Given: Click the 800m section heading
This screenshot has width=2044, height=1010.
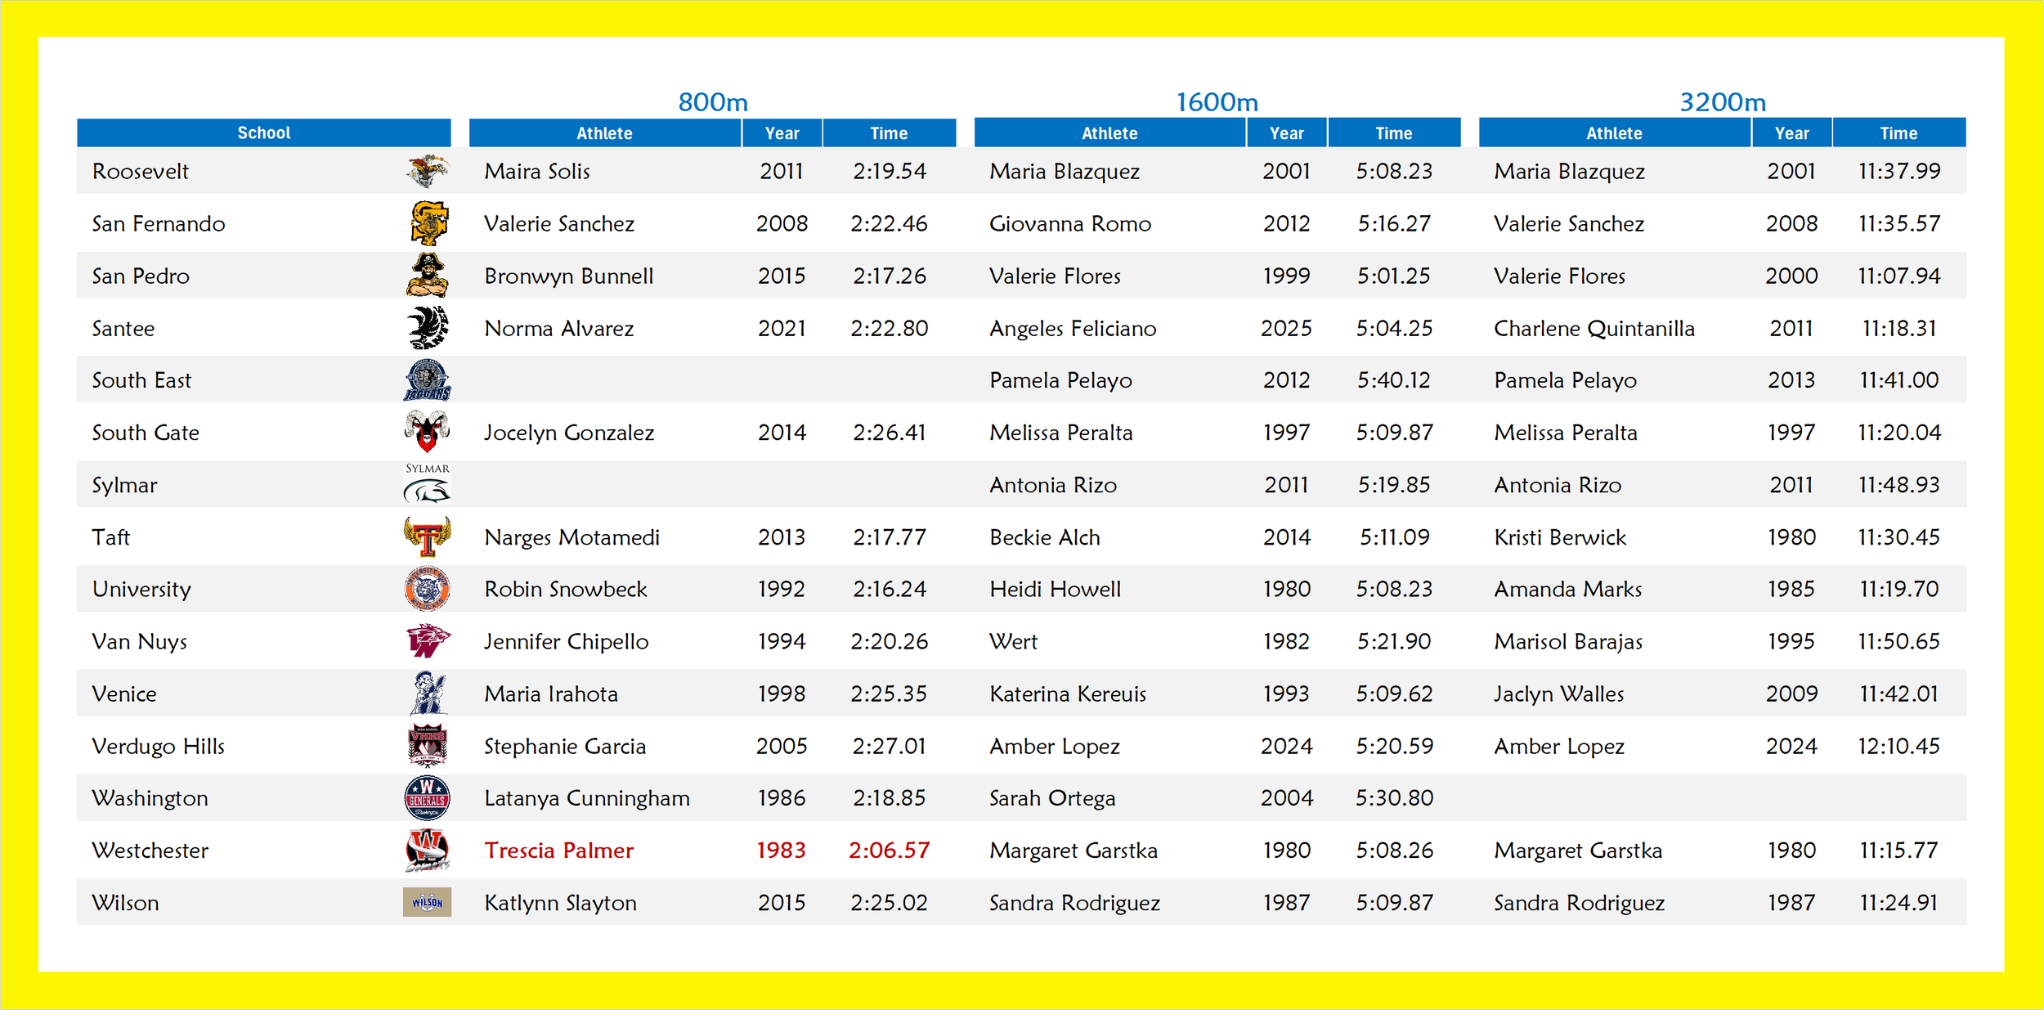Looking at the screenshot, I should (712, 102).
